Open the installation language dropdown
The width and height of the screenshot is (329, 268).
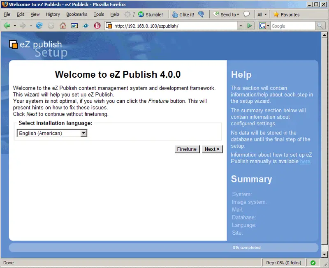coord(52,133)
